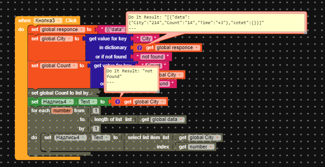Image resolution: width=325 pixels, height=167 pixels.
Task: Open the get global data variable dropdown
Action: pos(167,120)
